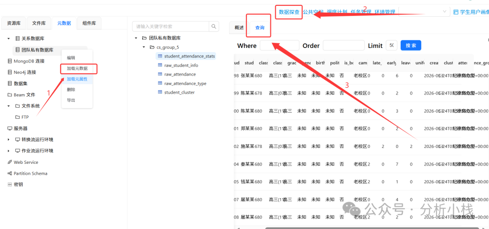
Task: Select the raw_attendance_type table
Action: coord(185,84)
